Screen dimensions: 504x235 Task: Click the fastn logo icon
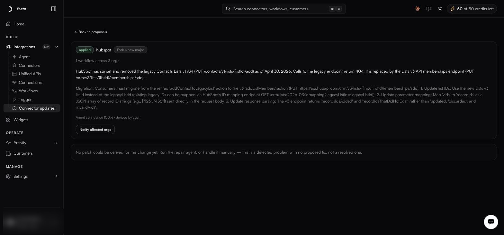10,9
